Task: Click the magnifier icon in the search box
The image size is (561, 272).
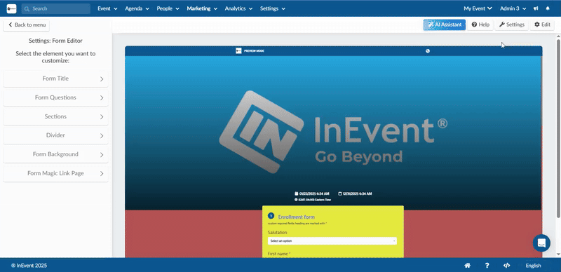Action: [x=27, y=8]
